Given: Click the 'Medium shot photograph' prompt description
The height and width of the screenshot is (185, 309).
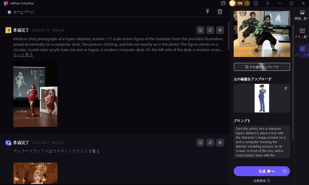Looking at the screenshot, I should 118,44.
